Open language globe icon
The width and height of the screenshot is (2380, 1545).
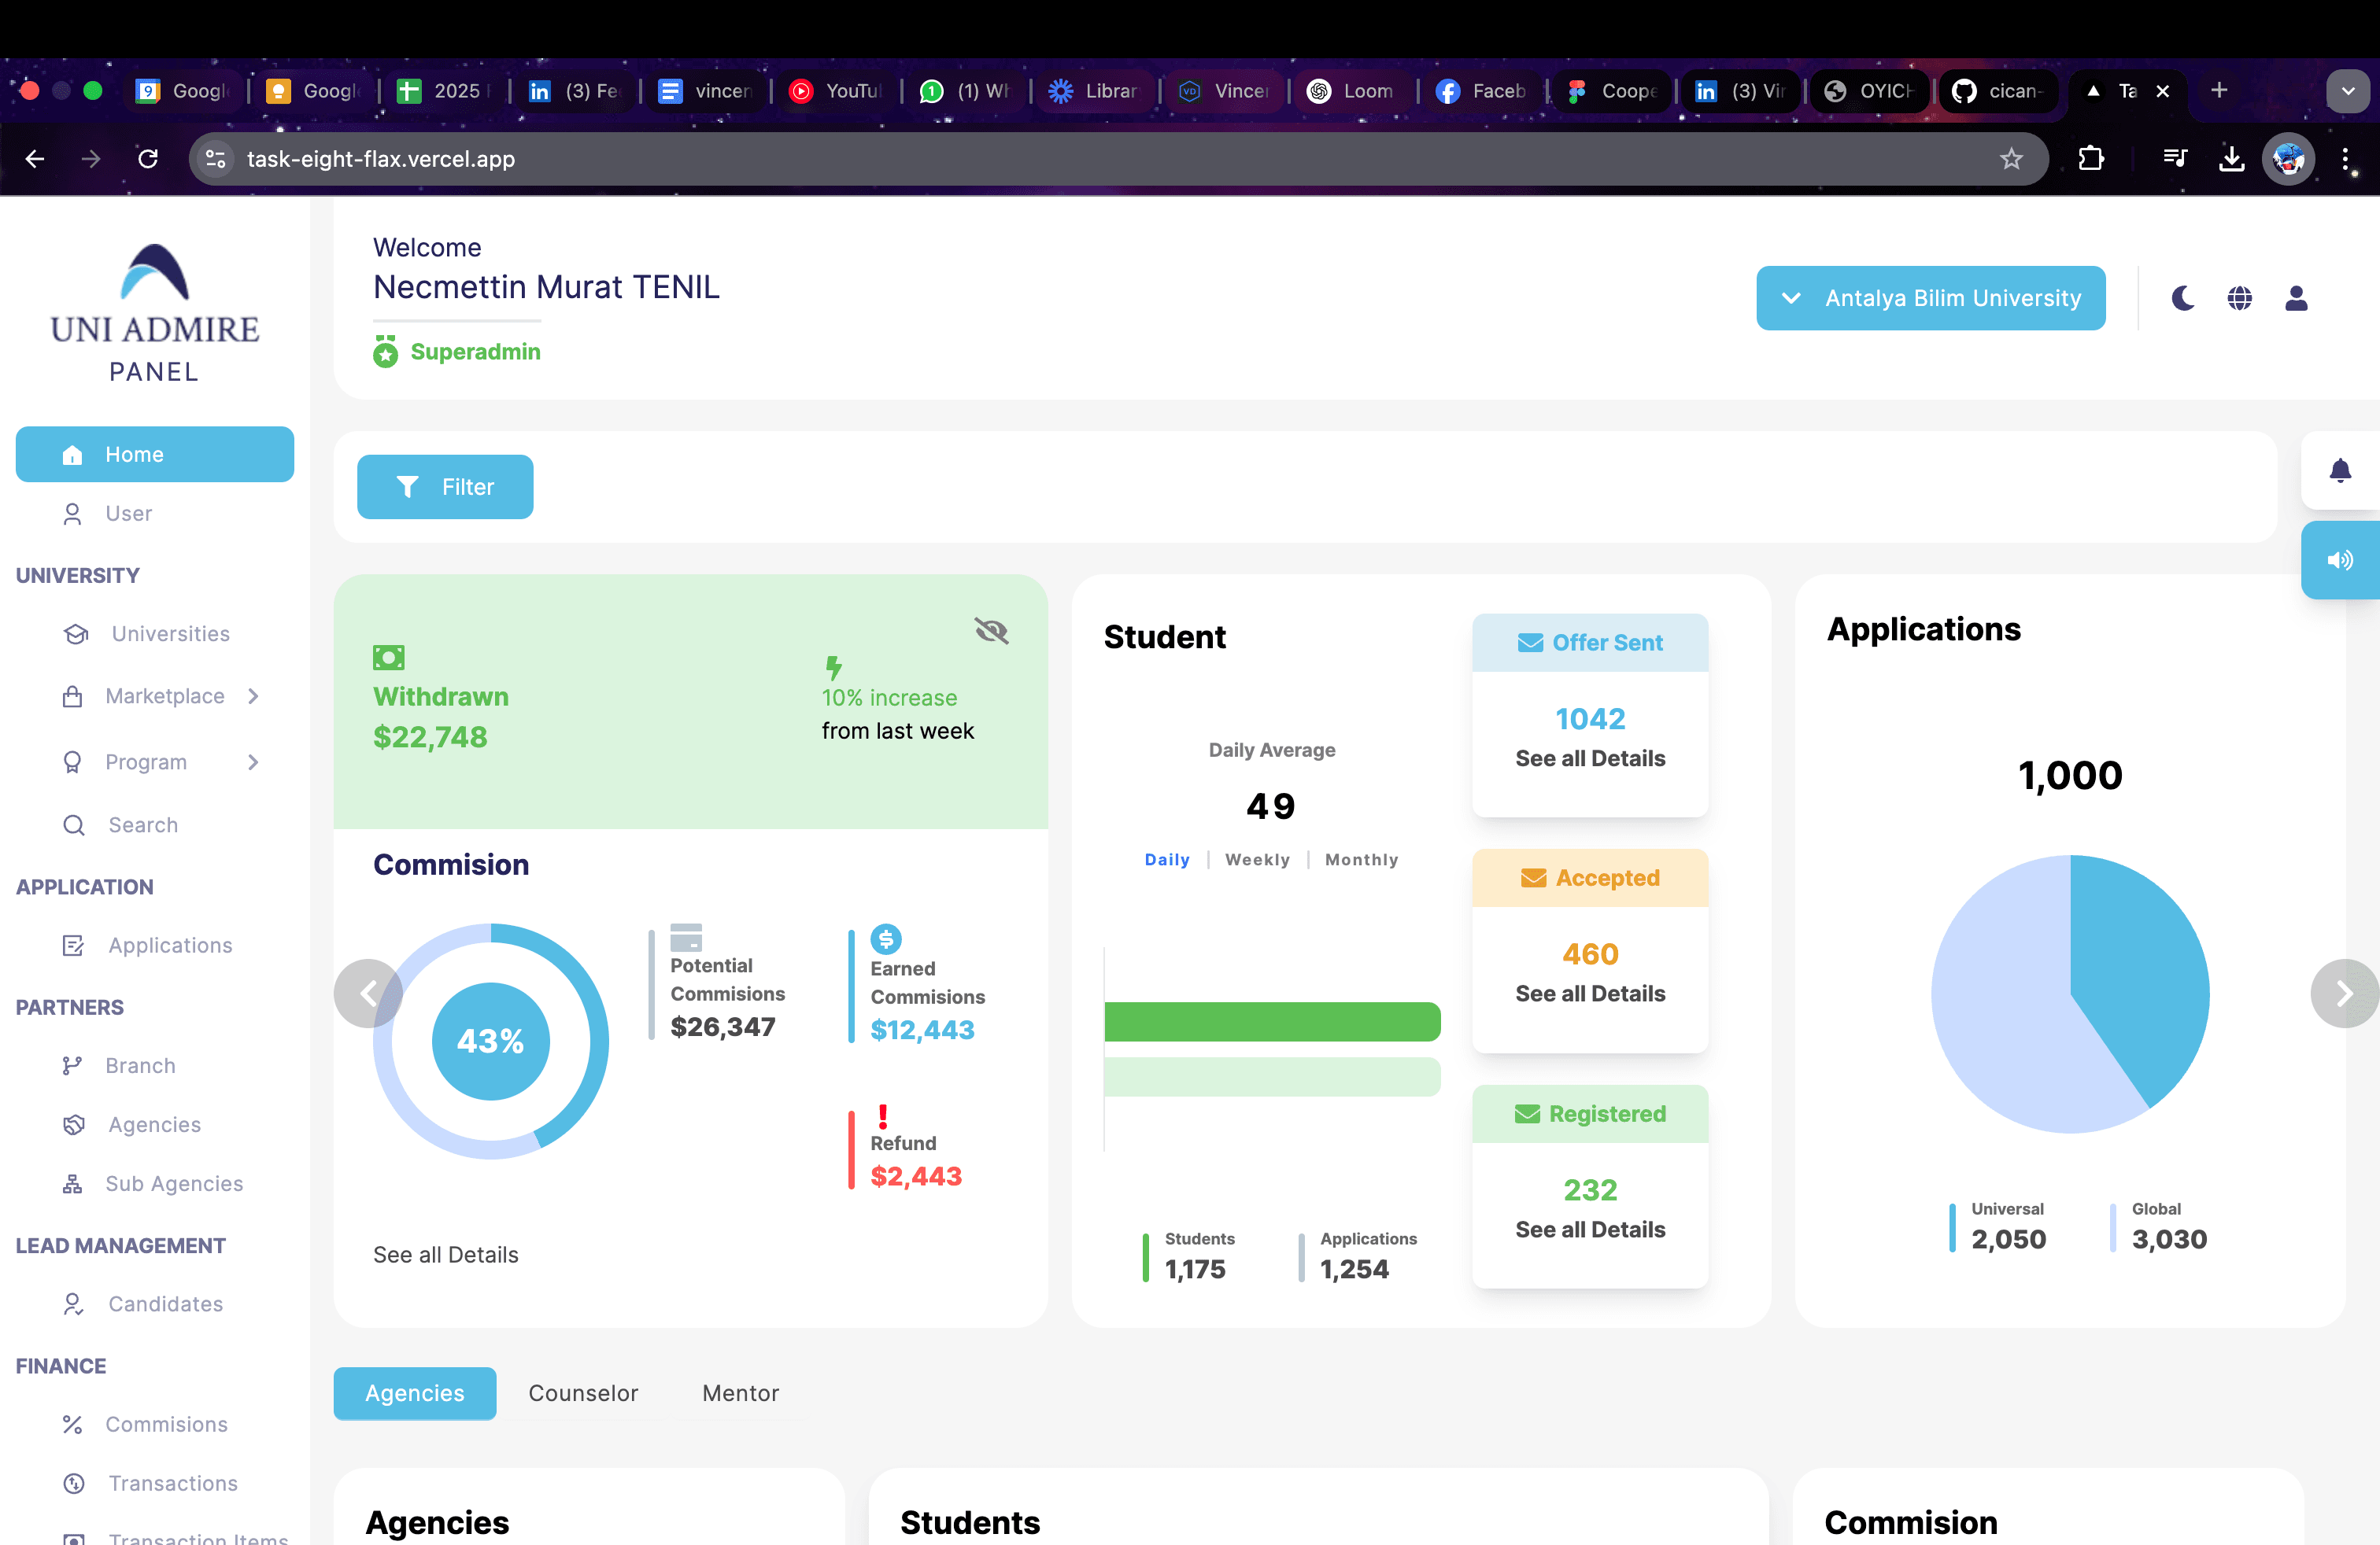(x=2240, y=298)
